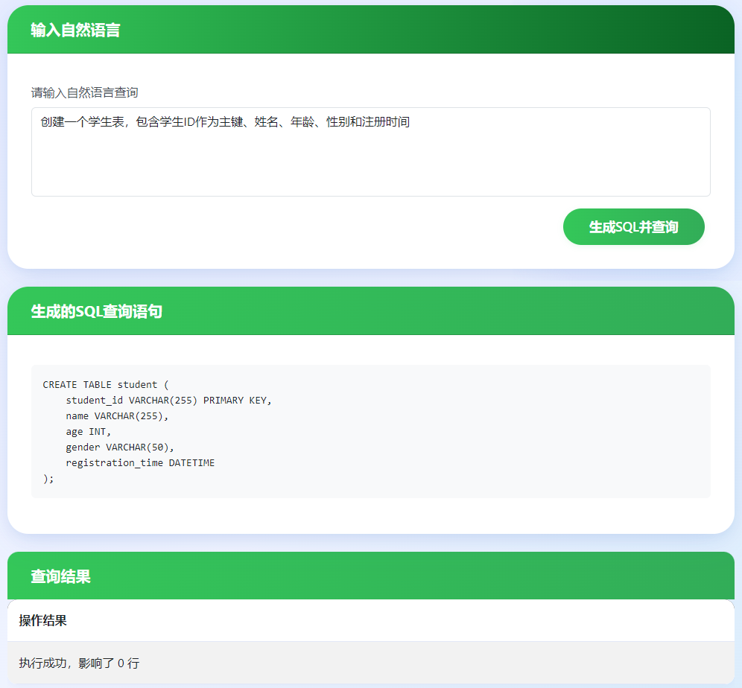The image size is (742, 688).
Task: Click the age INT code line
Action: [89, 432]
